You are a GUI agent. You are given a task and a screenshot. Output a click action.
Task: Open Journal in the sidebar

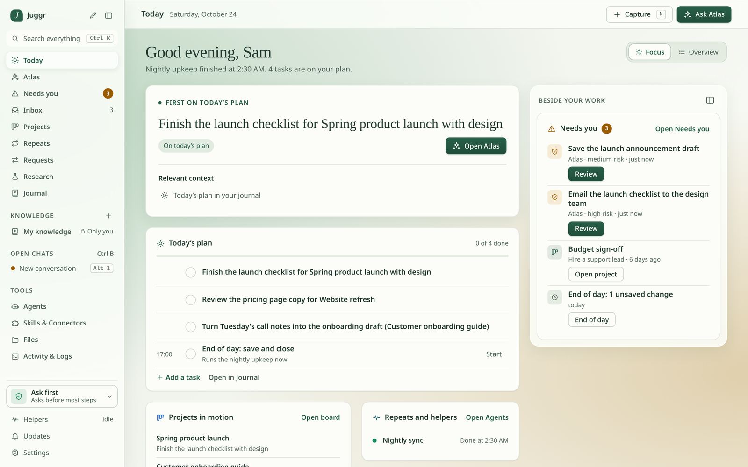pos(62,193)
